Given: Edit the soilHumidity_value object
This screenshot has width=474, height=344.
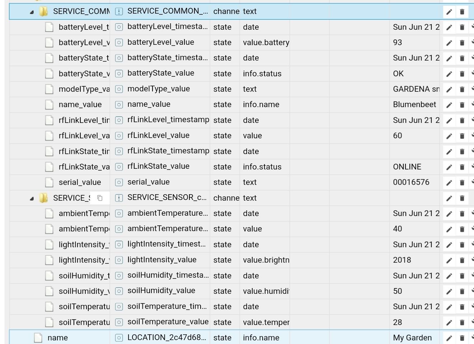Looking at the screenshot, I should pyautogui.click(x=449, y=291).
